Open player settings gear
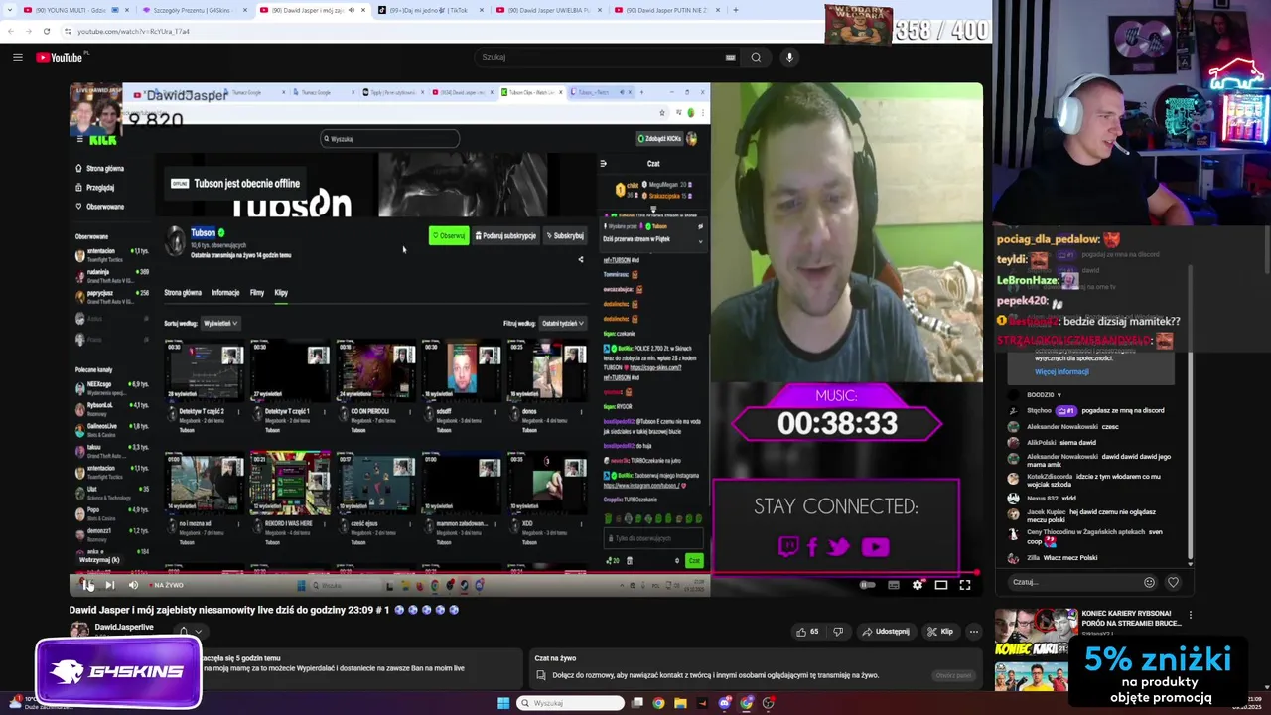 pos(918,585)
